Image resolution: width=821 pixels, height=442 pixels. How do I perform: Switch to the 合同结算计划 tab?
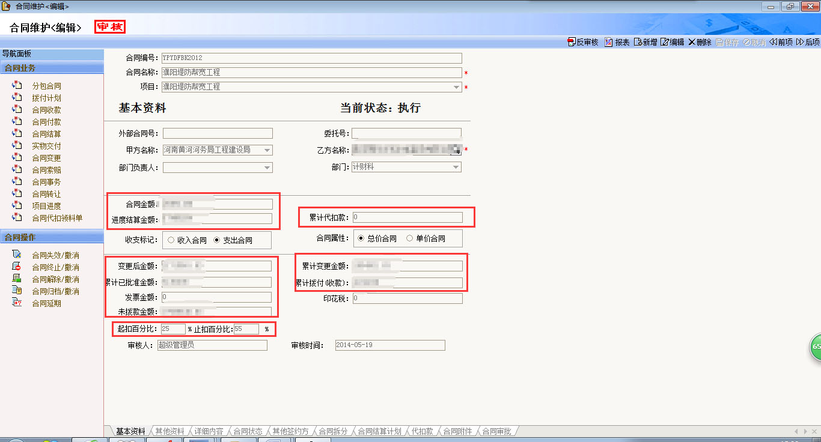[379, 431]
